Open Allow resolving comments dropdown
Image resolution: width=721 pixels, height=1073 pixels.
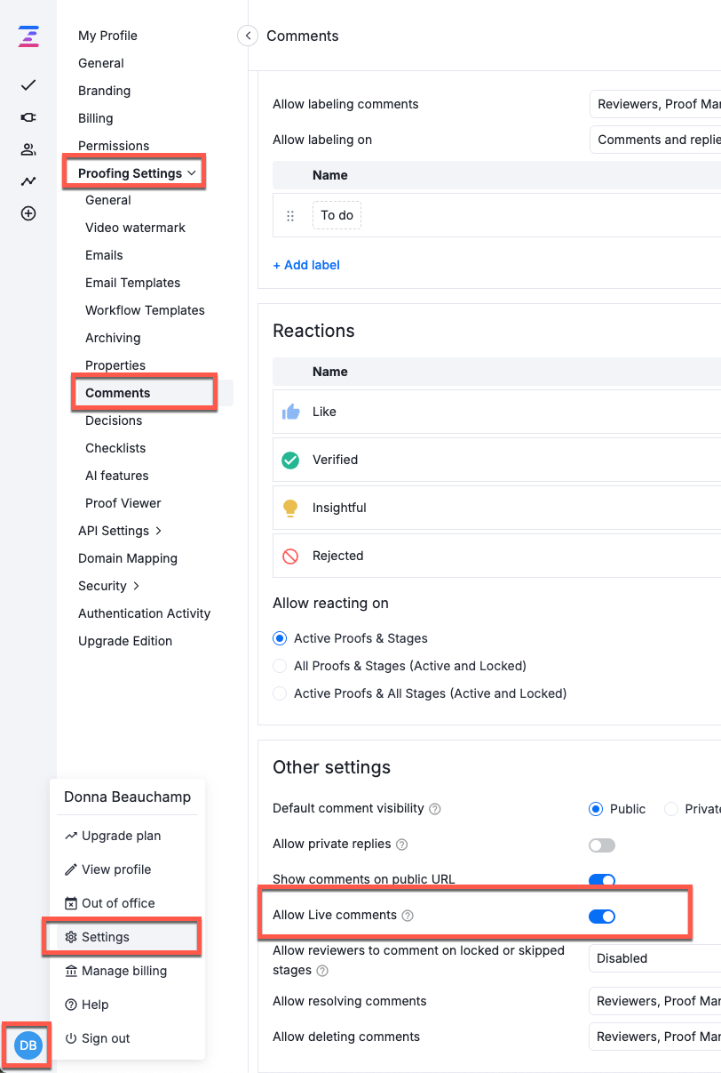(655, 1001)
